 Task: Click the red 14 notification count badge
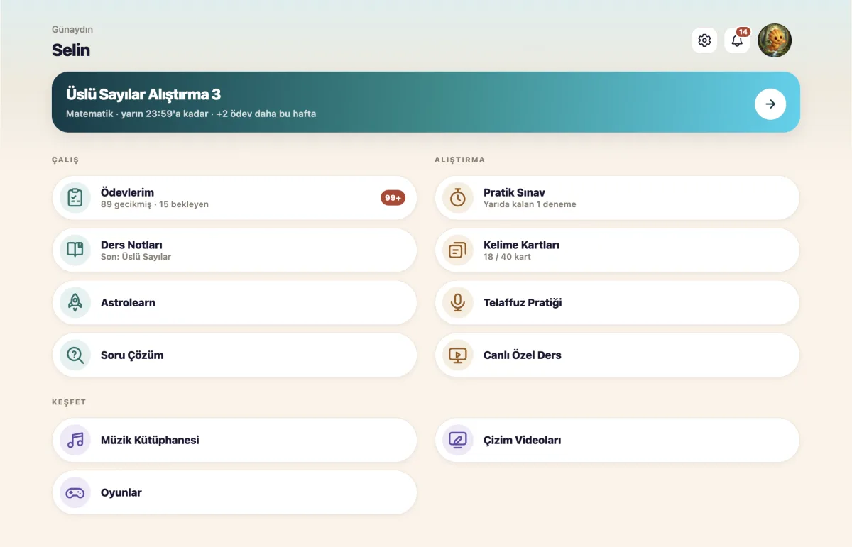tap(743, 32)
